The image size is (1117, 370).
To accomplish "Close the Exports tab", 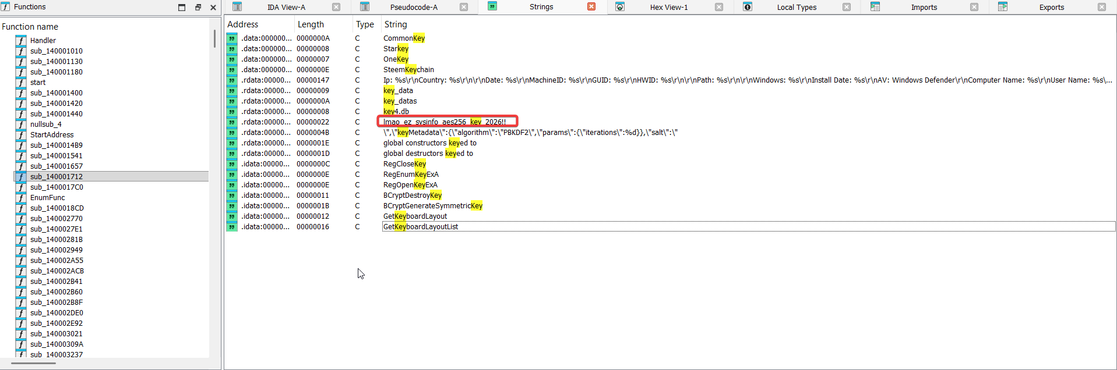I will 1102,7.
